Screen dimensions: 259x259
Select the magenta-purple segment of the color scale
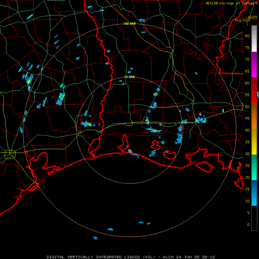point(254,65)
